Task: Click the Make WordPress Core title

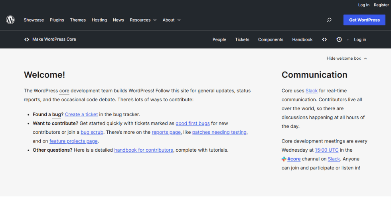Action: click(x=54, y=39)
